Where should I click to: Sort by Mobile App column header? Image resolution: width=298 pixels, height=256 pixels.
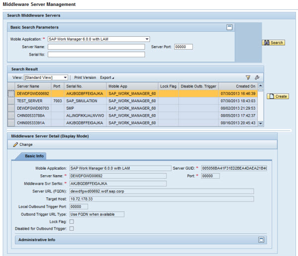[132, 86]
